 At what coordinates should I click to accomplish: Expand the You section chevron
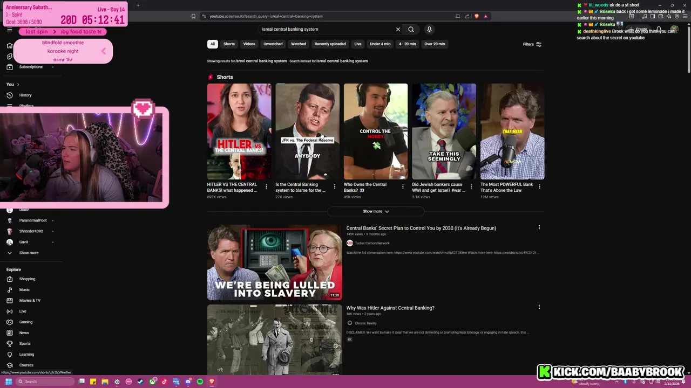click(18, 85)
